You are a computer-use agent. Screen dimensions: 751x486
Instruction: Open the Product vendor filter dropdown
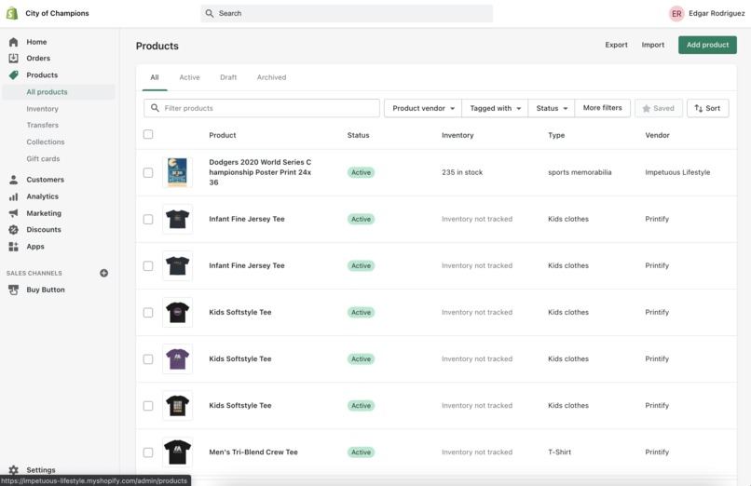coord(423,108)
